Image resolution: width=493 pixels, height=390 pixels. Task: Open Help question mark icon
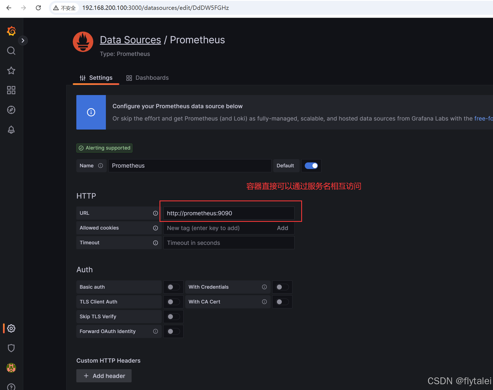(11, 387)
